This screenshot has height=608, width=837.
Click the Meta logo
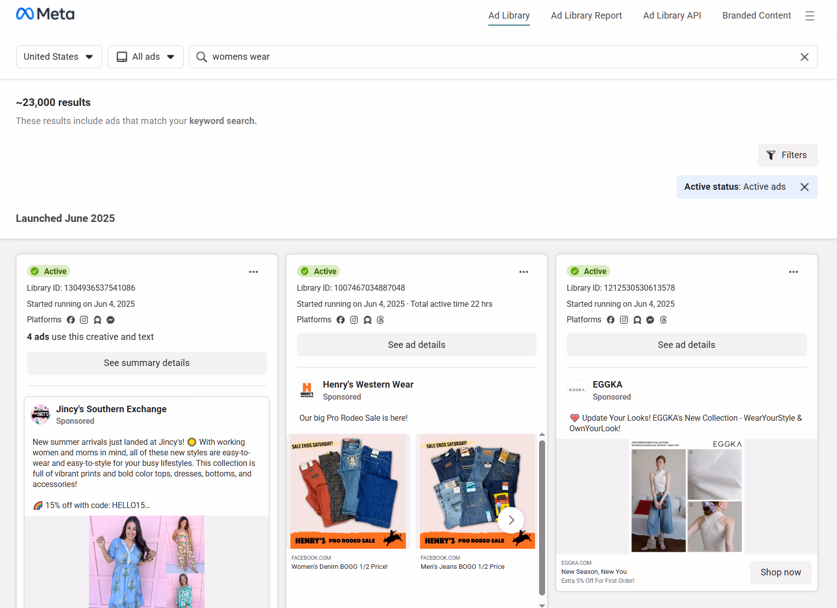point(45,14)
